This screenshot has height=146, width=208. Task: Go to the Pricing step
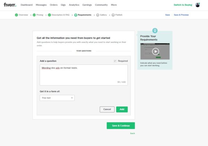pyautogui.click(x=40, y=15)
